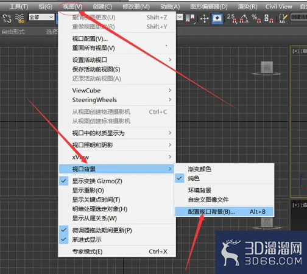Open the 组(G) menu

46,7
